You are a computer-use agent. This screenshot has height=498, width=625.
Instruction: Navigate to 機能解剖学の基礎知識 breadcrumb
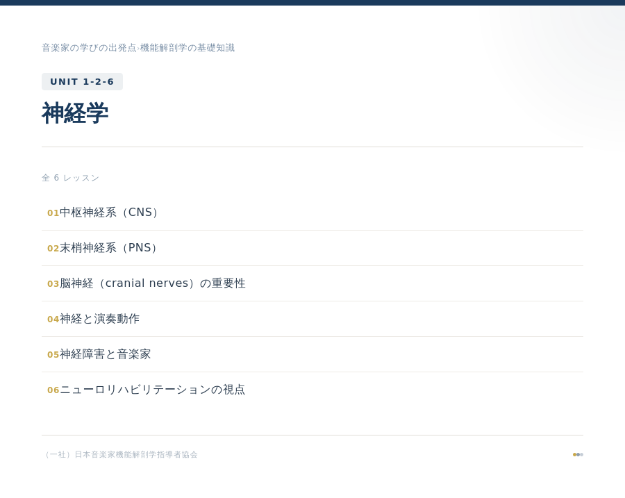187,48
